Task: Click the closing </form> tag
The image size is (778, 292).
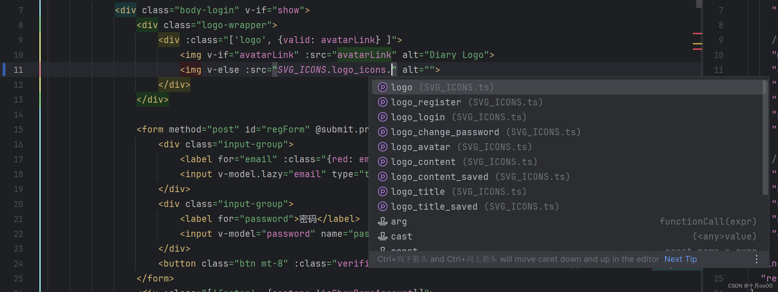Action: [155, 278]
